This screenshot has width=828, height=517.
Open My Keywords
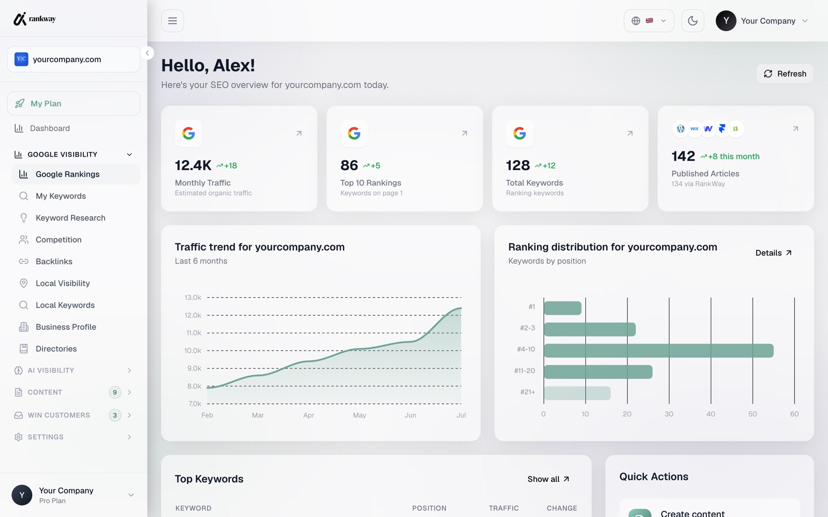(x=76, y=196)
